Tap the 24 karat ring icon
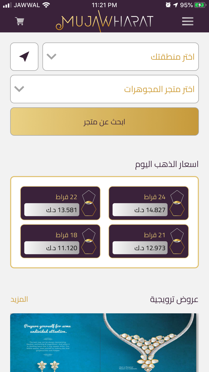This screenshot has height=372, width=209. click(177, 203)
